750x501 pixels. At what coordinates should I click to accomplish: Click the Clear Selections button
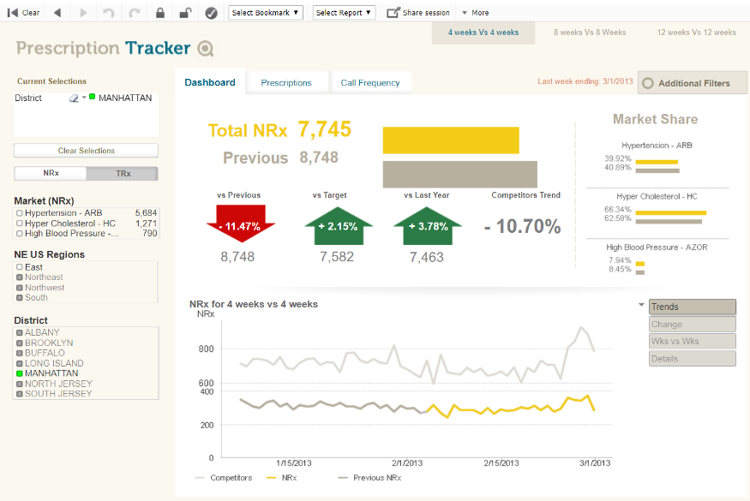click(x=85, y=150)
